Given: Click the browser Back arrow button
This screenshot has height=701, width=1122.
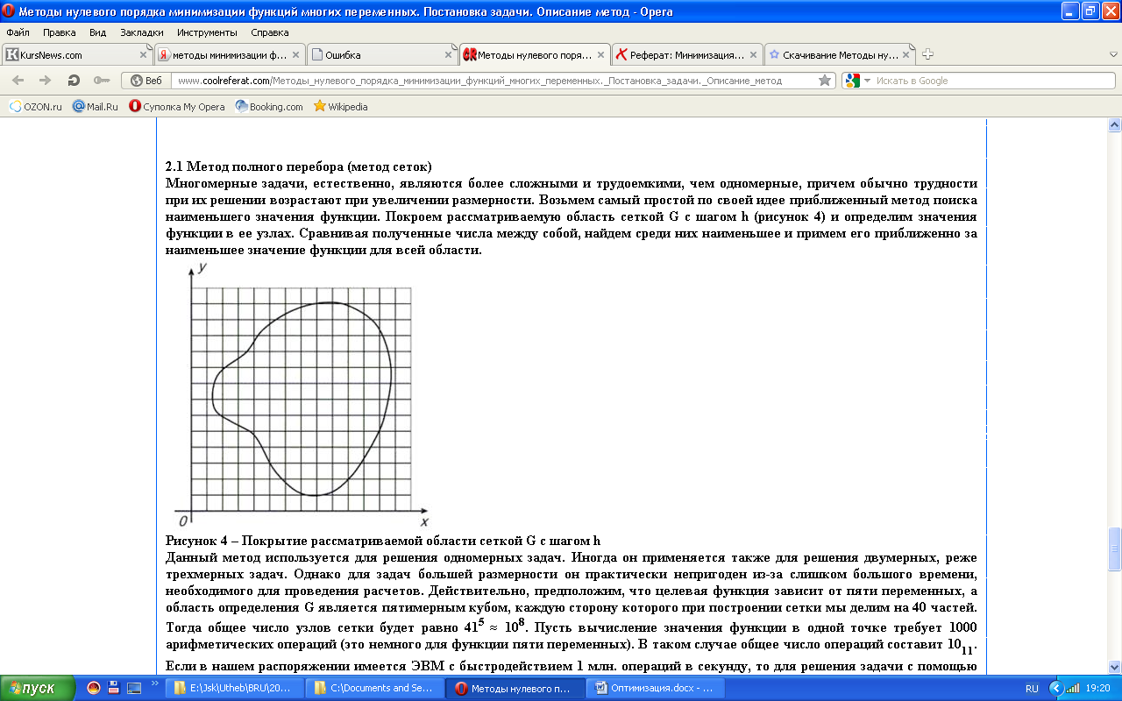Looking at the screenshot, I should tap(18, 81).
